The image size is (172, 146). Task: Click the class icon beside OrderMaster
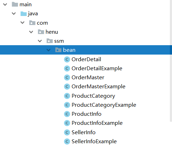coord(67,78)
